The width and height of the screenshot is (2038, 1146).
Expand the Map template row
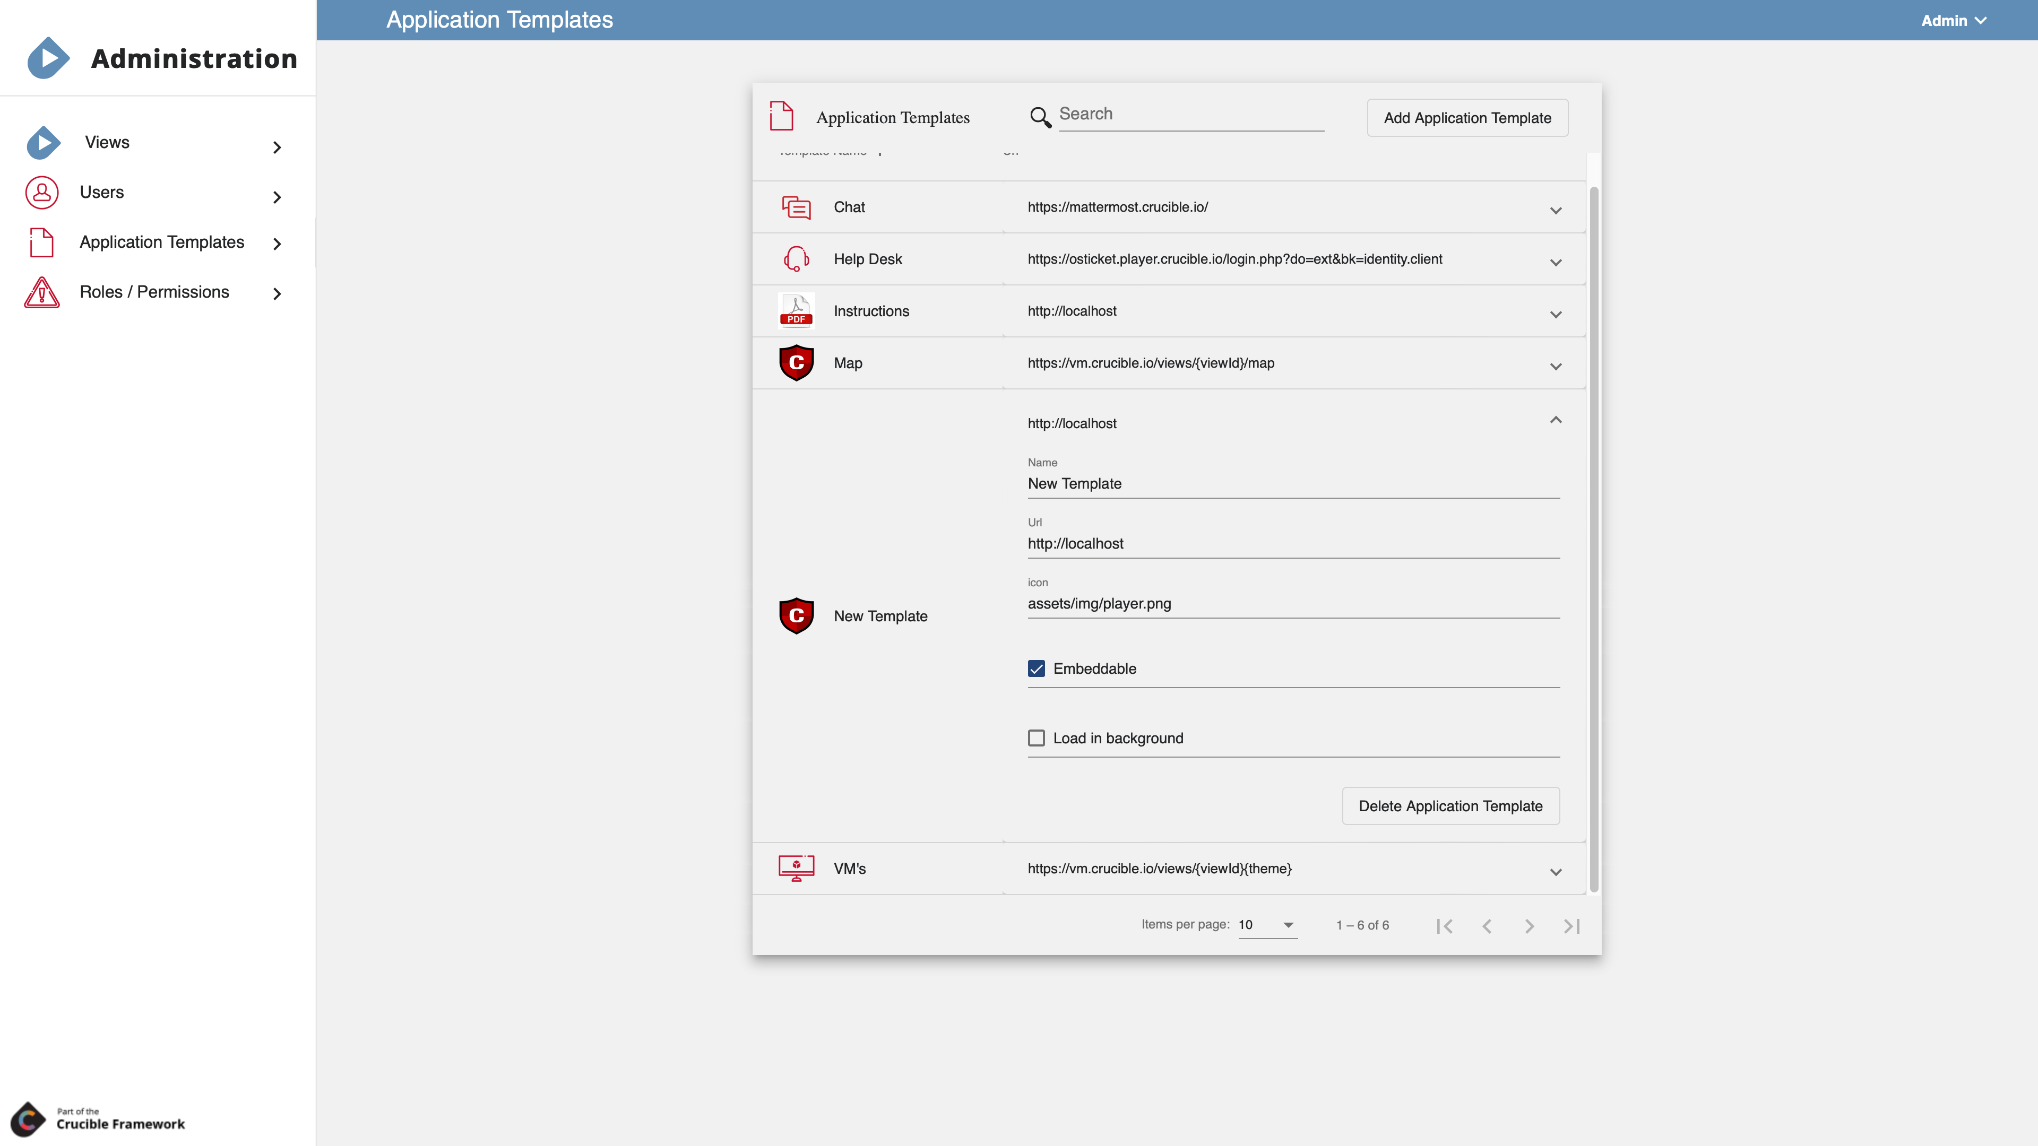click(x=1556, y=366)
